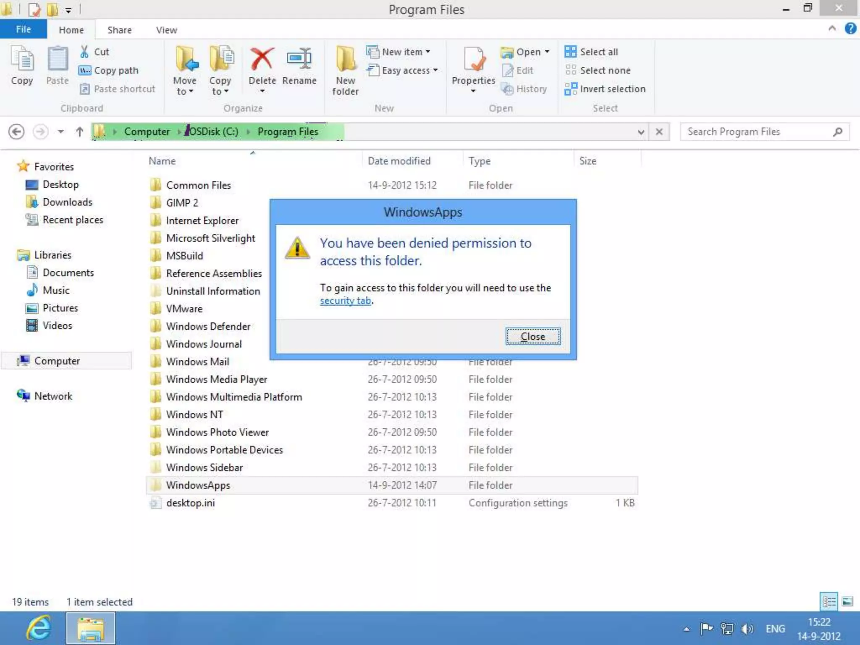This screenshot has width=860, height=645.
Task: Click the search magnifier icon
Action: 838,132
